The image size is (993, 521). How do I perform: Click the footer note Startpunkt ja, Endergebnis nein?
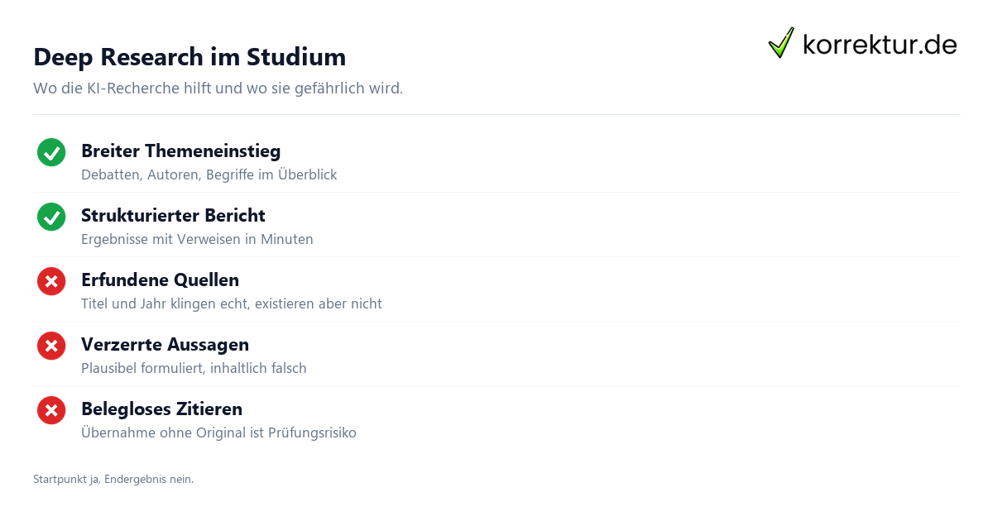(x=113, y=479)
